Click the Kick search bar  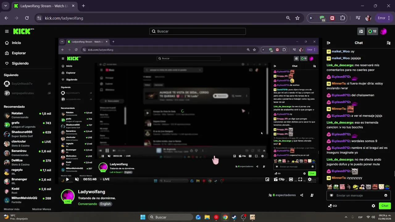pos(197,31)
